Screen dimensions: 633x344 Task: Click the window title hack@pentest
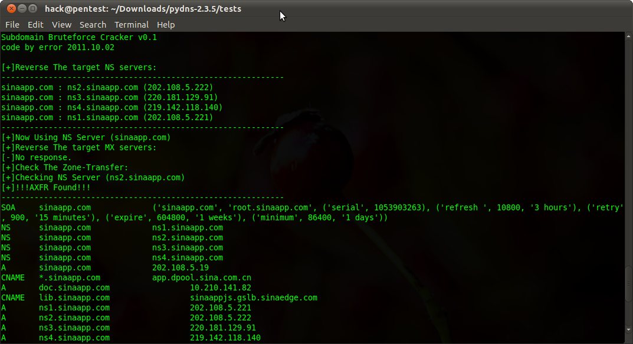point(143,8)
